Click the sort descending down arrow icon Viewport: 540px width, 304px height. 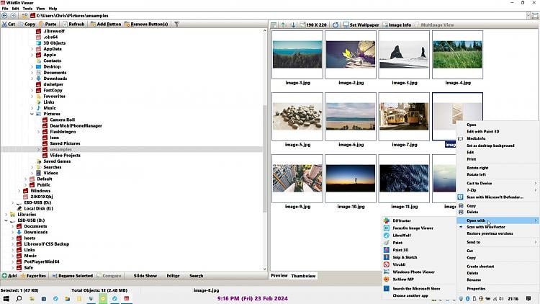(x=293, y=24)
